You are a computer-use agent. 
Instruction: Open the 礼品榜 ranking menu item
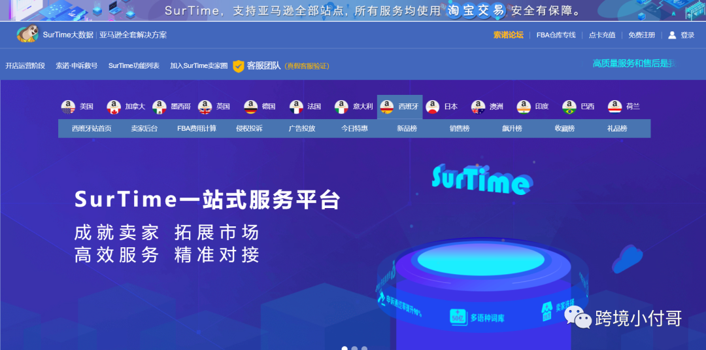coord(617,128)
